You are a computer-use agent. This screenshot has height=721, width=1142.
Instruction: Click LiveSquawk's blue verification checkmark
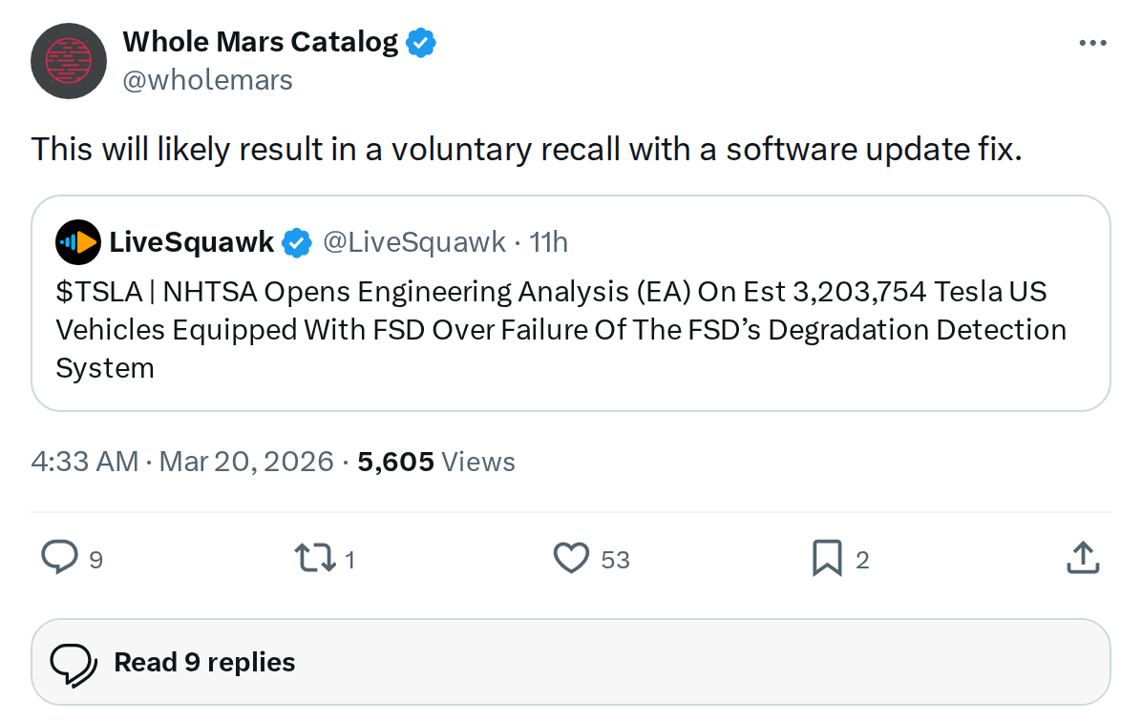[297, 242]
